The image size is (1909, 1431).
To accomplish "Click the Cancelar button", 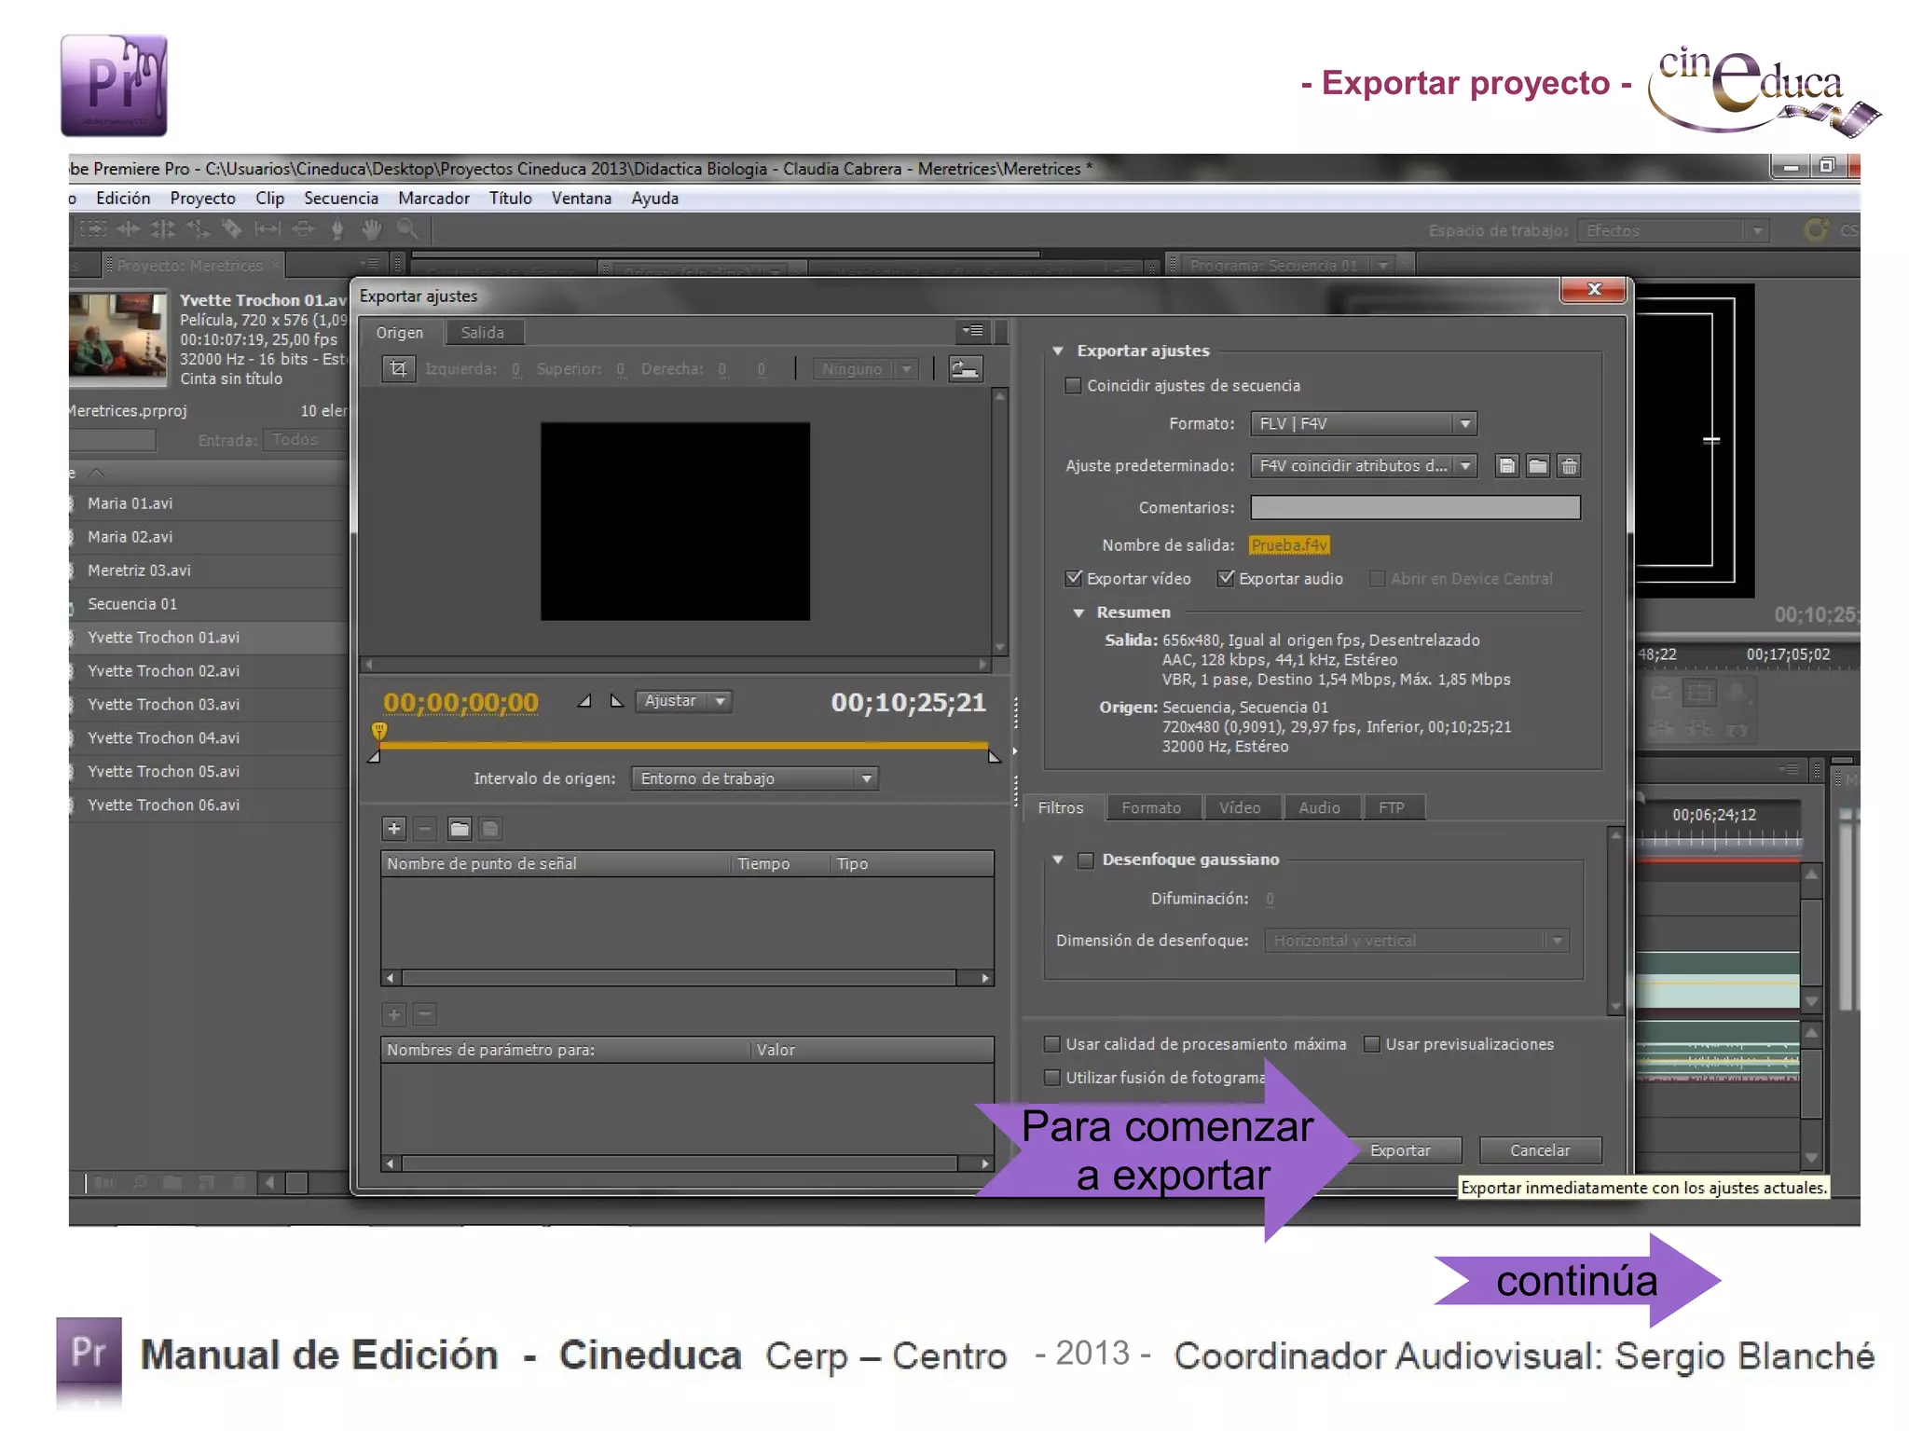I will point(1540,1150).
